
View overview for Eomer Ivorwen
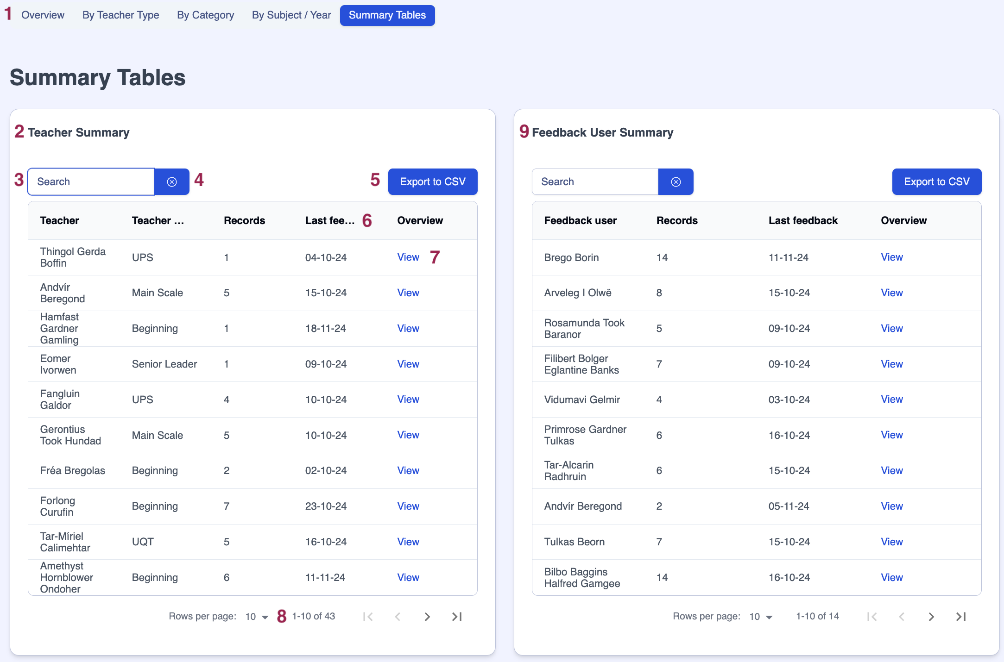[x=408, y=364]
